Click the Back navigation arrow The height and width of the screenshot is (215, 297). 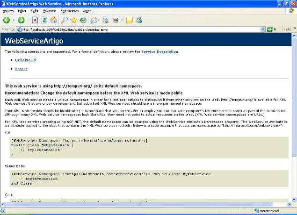click(7, 20)
